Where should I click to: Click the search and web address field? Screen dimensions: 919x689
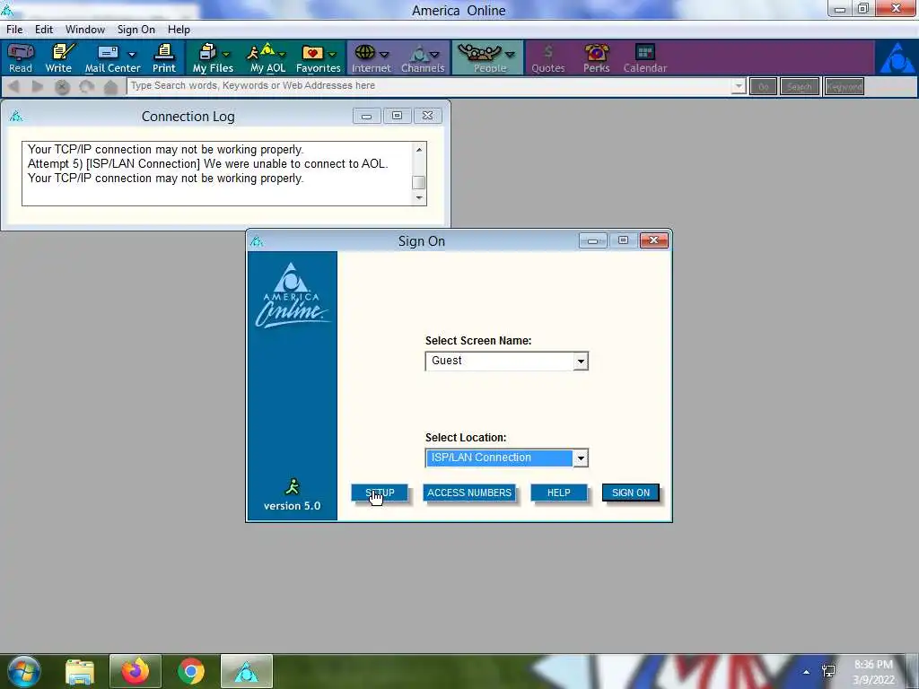point(429,86)
